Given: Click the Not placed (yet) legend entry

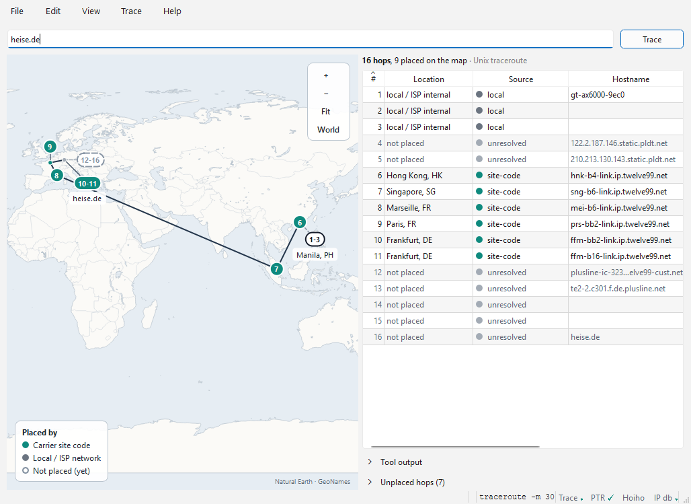Looking at the screenshot, I should pos(56,471).
